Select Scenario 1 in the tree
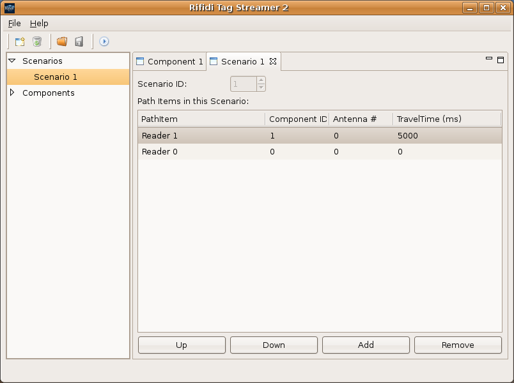This screenshot has width=514, height=383. [x=56, y=77]
